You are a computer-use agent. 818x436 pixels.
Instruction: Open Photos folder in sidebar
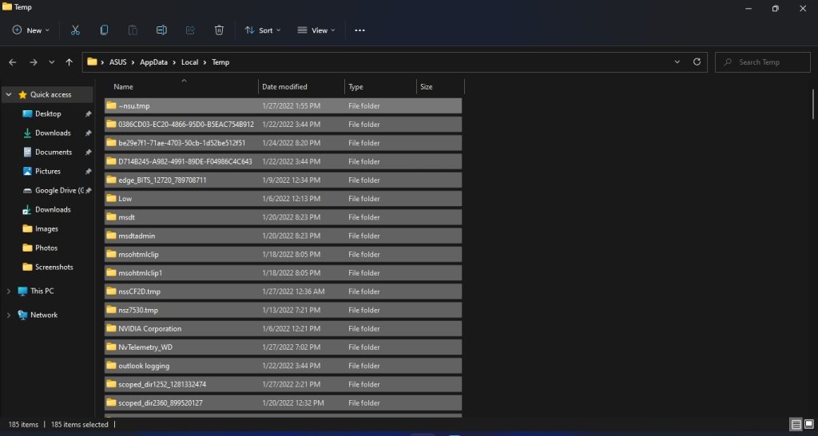pos(46,248)
